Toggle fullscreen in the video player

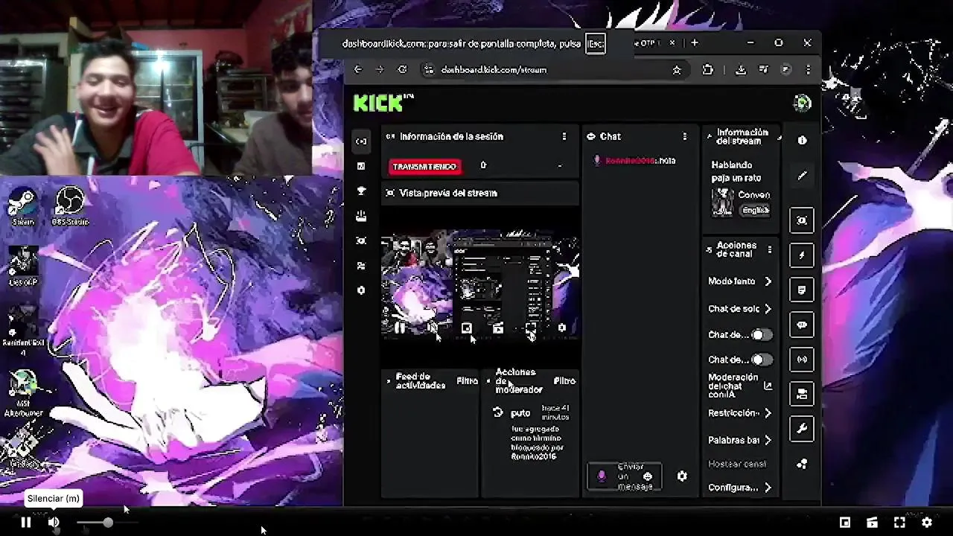[899, 523]
